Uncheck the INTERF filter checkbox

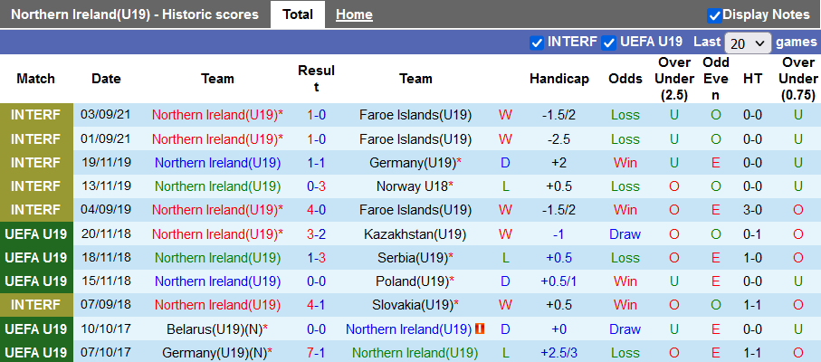(537, 42)
